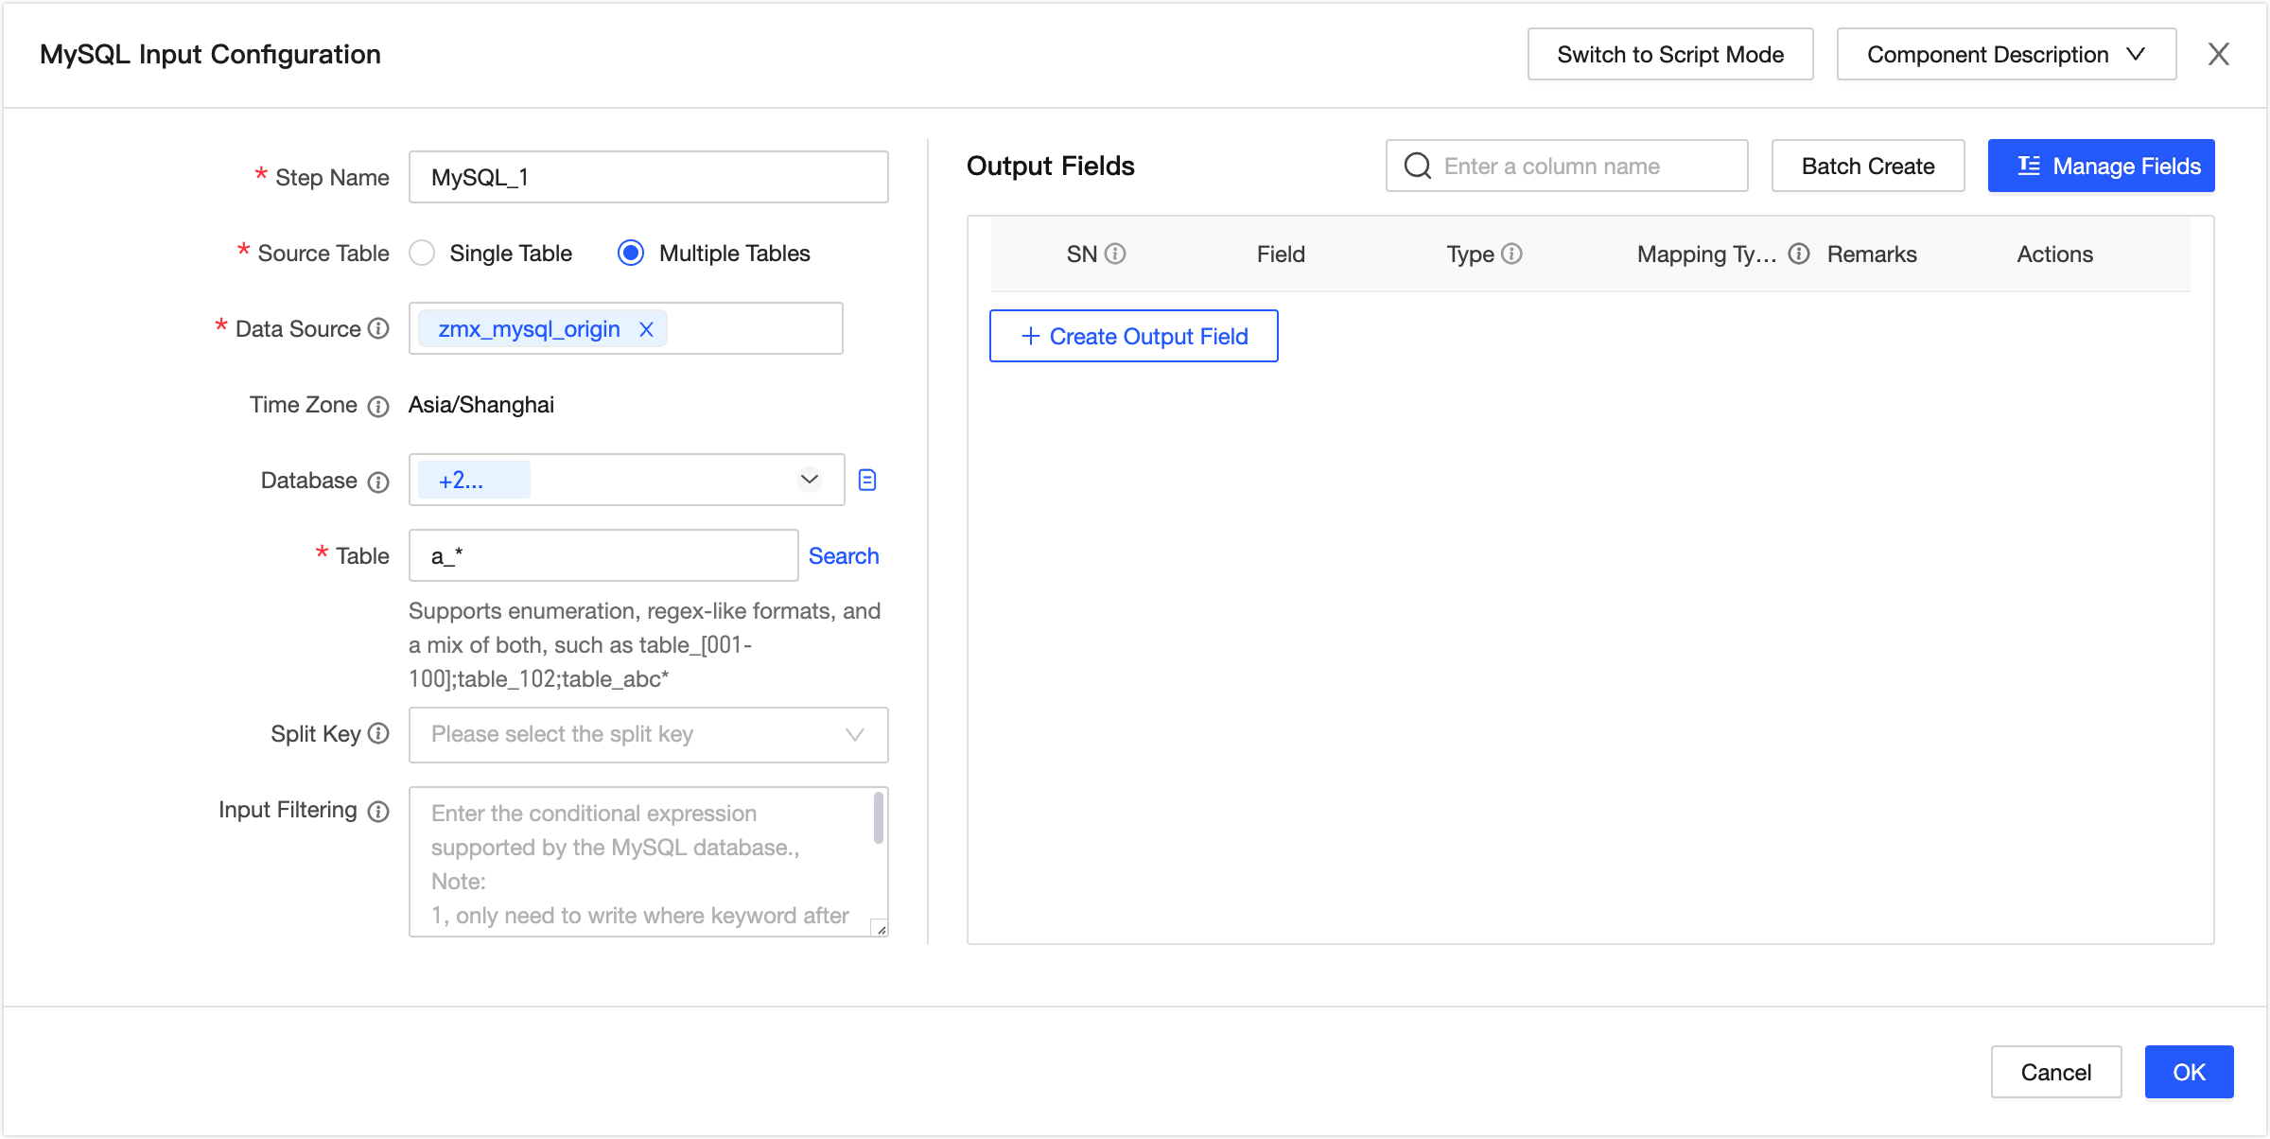Click the Type column info icon

1511,254
